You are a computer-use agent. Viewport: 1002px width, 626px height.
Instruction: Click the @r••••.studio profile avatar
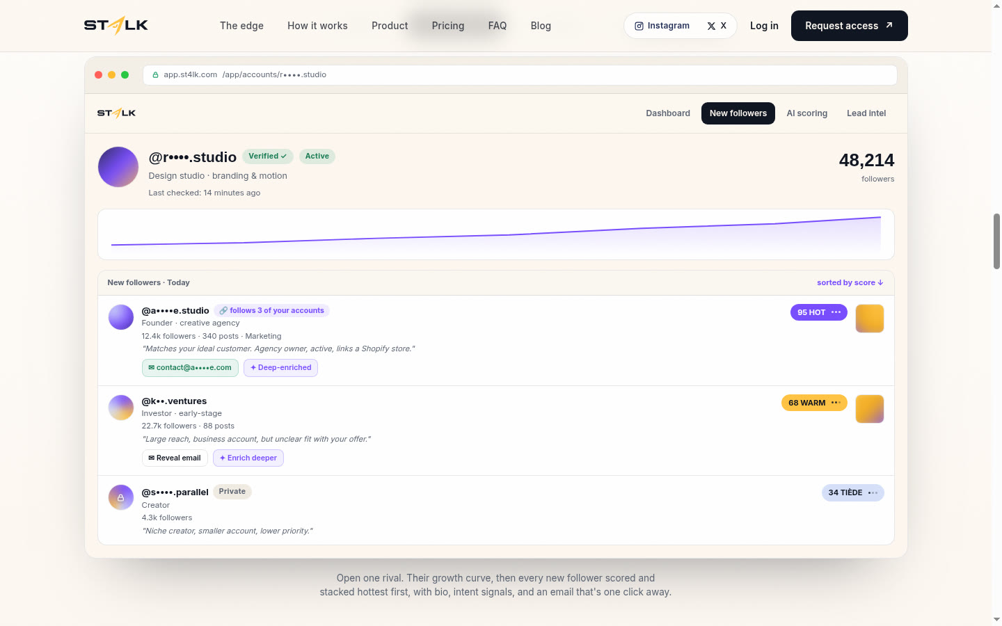(x=118, y=167)
